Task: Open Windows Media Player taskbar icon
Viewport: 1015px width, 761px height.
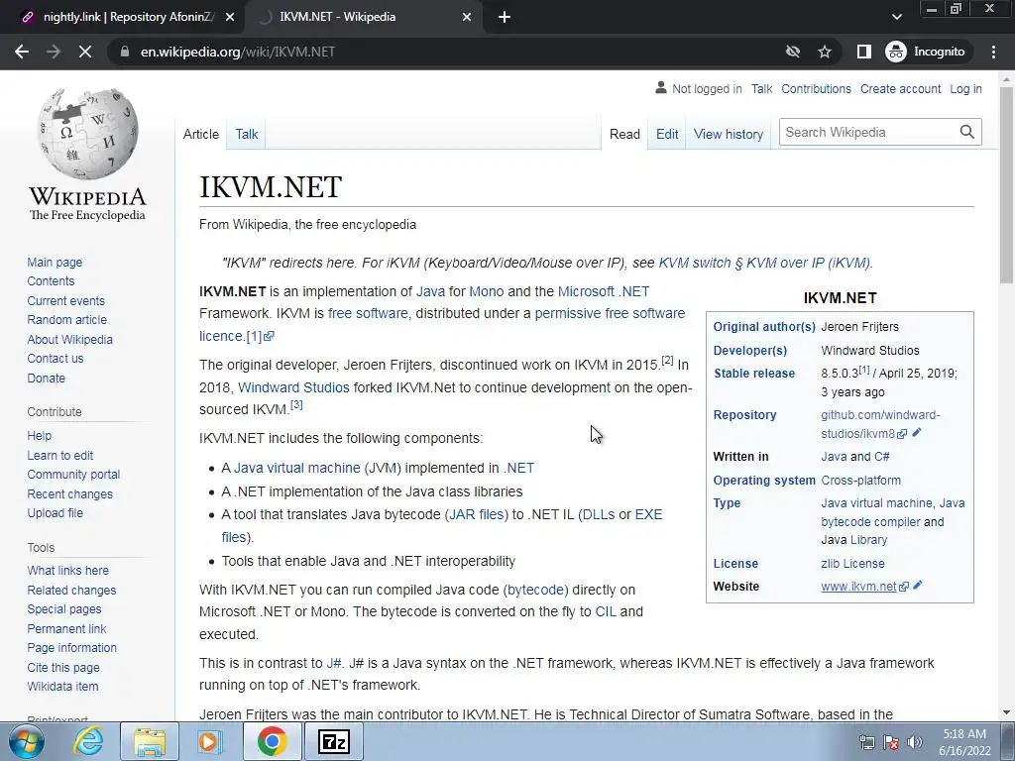Action: point(209,741)
